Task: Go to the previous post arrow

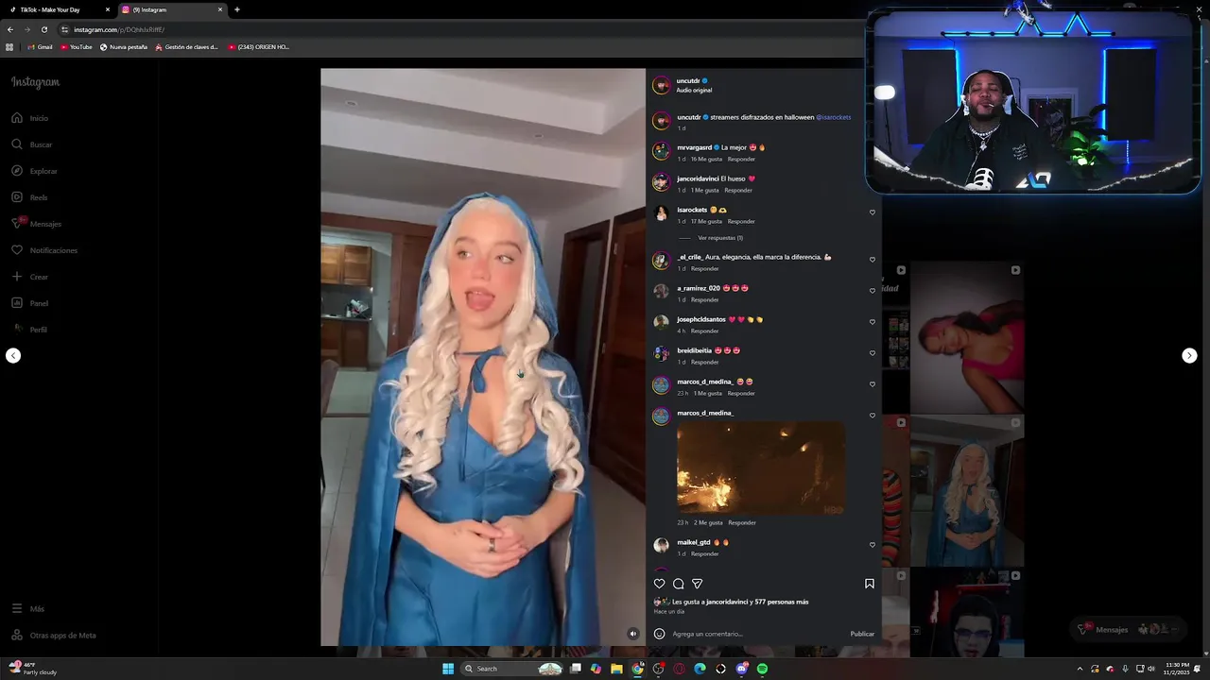Action: pyautogui.click(x=13, y=355)
